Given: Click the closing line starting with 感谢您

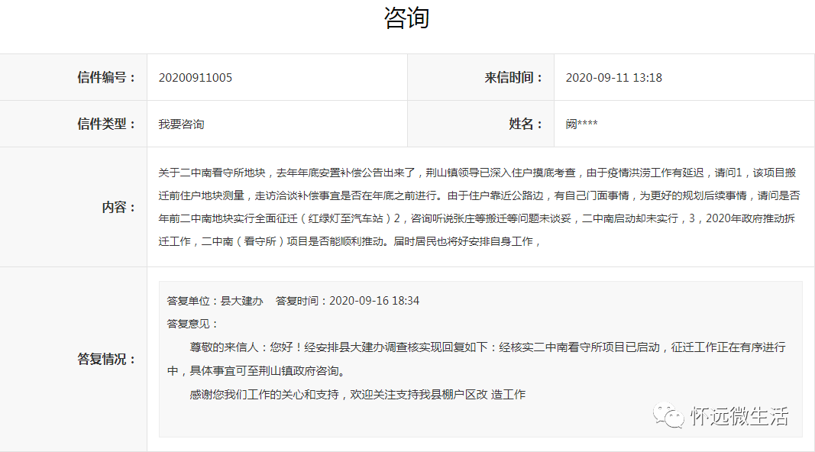Looking at the screenshot, I should [357, 395].
